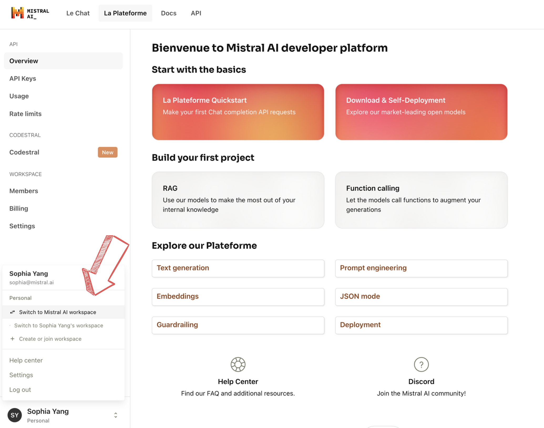
Task: Open the La Plateforme Quickstart card
Action: point(238,112)
